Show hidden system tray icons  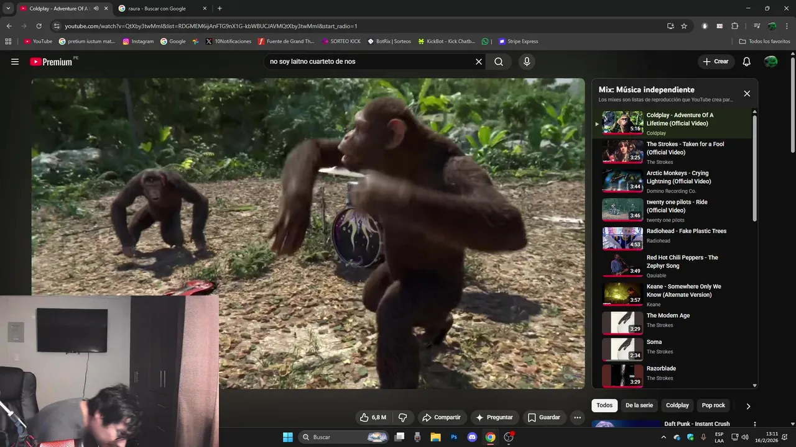click(664, 437)
